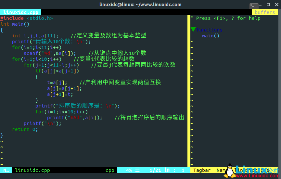Click the N… mode indicator in statusline
The image size is (281, 179).
pos(6,170)
